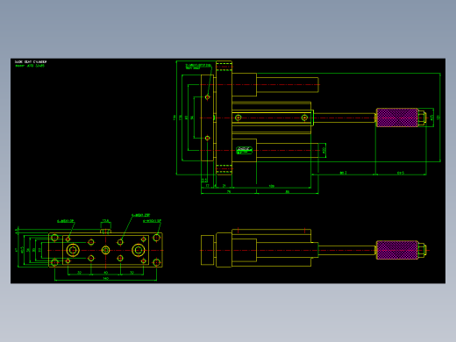The width and height of the screenshot is (456, 342).
Task: Select the top-right corner hole of the flange
Action: coord(157,238)
